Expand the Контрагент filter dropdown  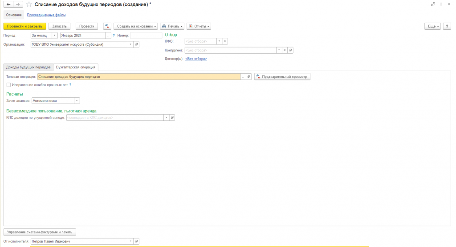[x=279, y=50]
